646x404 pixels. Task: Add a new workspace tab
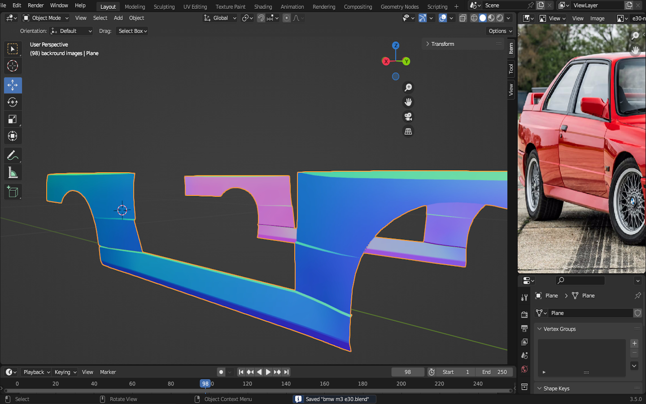[457, 7]
